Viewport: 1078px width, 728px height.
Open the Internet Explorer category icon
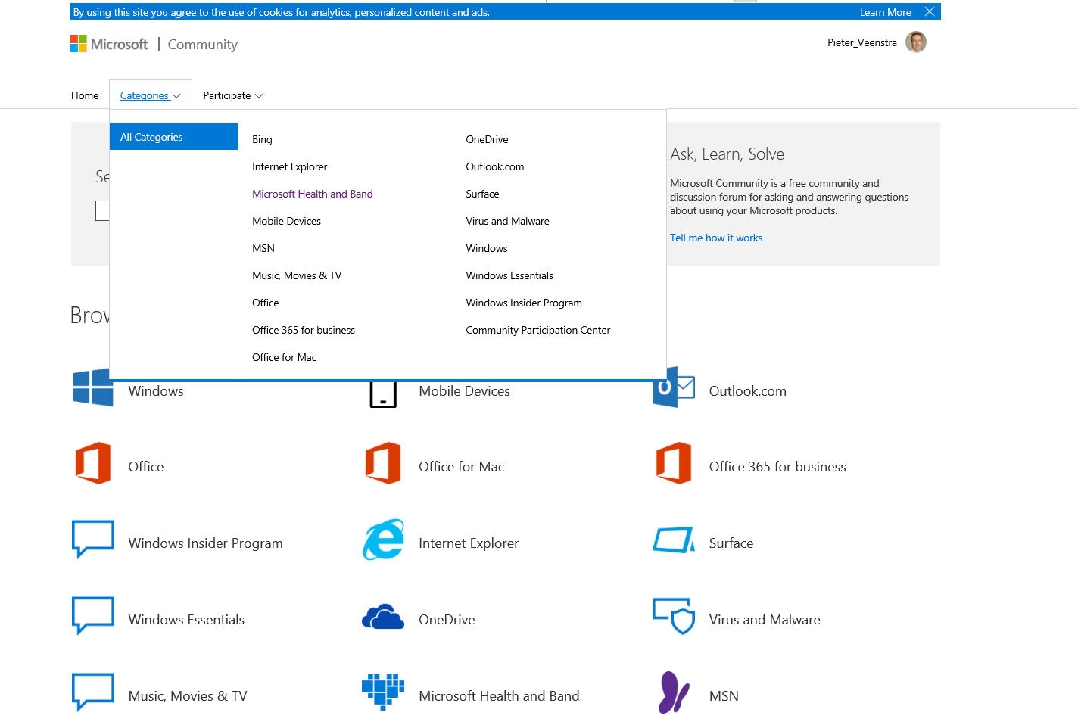pyautogui.click(x=384, y=540)
